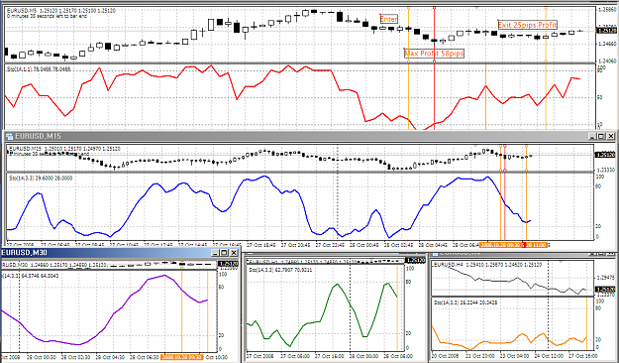Screen dimensions: 619x363
Task: Activate the EURUSD,M30 window title bar
Action: click(120, 253)
